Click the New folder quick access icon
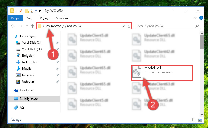 [27, 11]
